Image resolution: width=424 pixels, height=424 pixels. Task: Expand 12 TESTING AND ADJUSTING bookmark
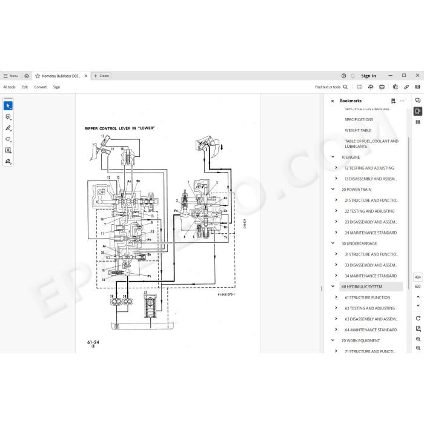pyautogui.click(x=336, y=168)
